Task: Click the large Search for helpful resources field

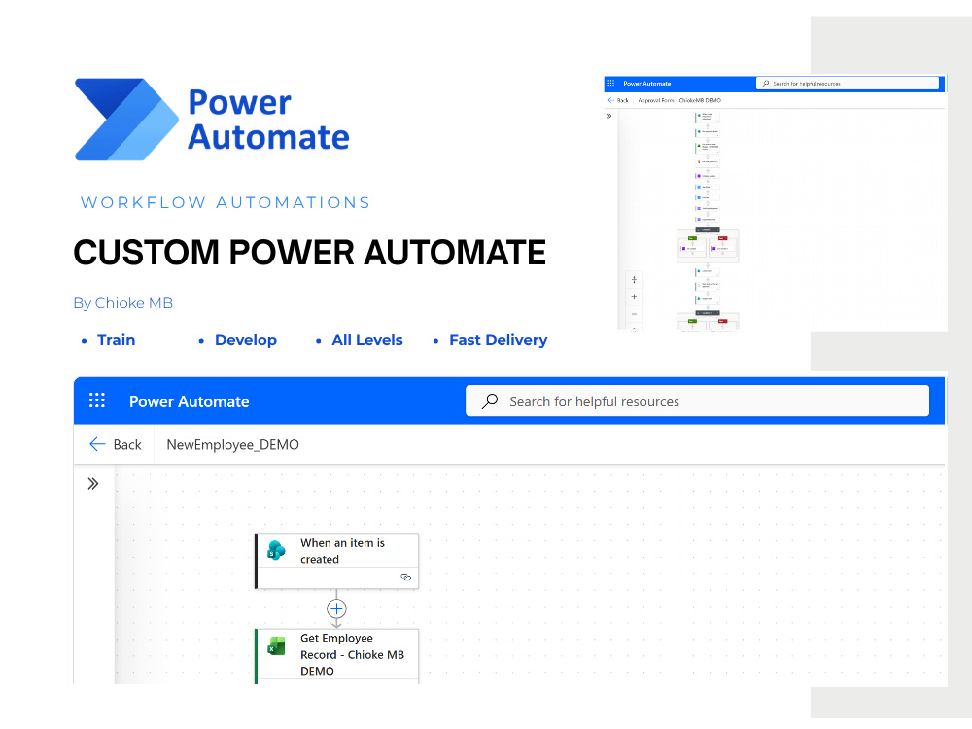Action: 697,401
